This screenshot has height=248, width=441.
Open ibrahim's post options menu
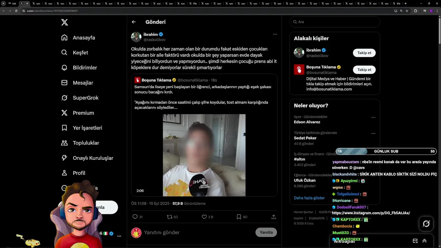click(x=275, y=34)
